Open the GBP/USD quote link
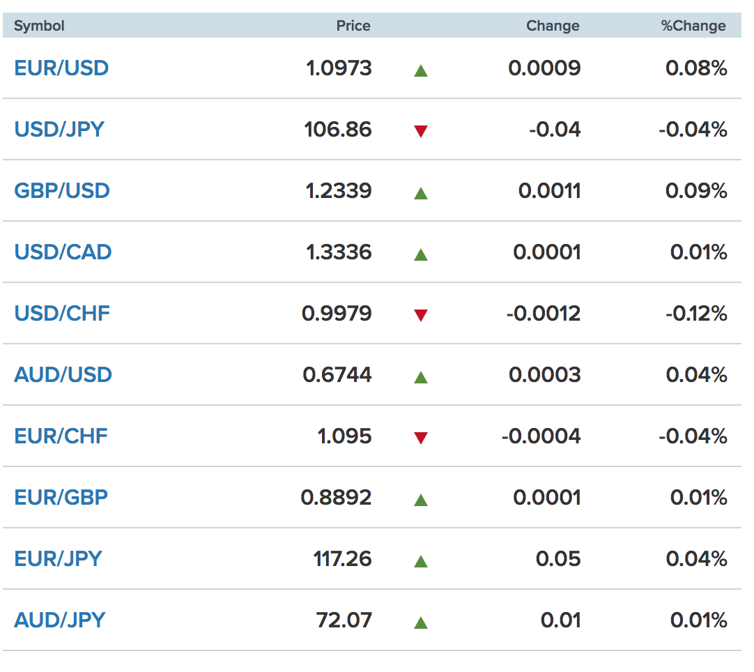The image size is (754, 672). 62,190
